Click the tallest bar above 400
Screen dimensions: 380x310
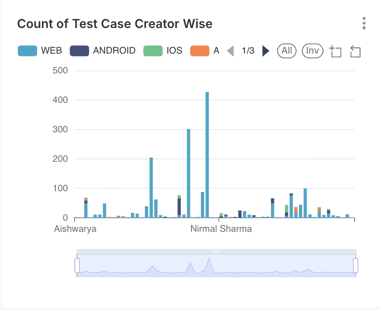(x=207, y=155)
